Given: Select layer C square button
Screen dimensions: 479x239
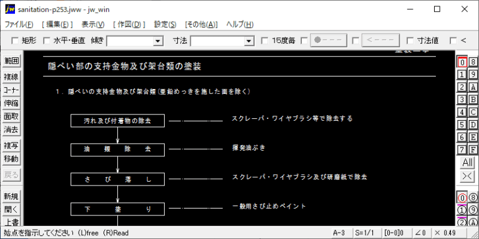Looking at the screenshot, I should [473, 112].
